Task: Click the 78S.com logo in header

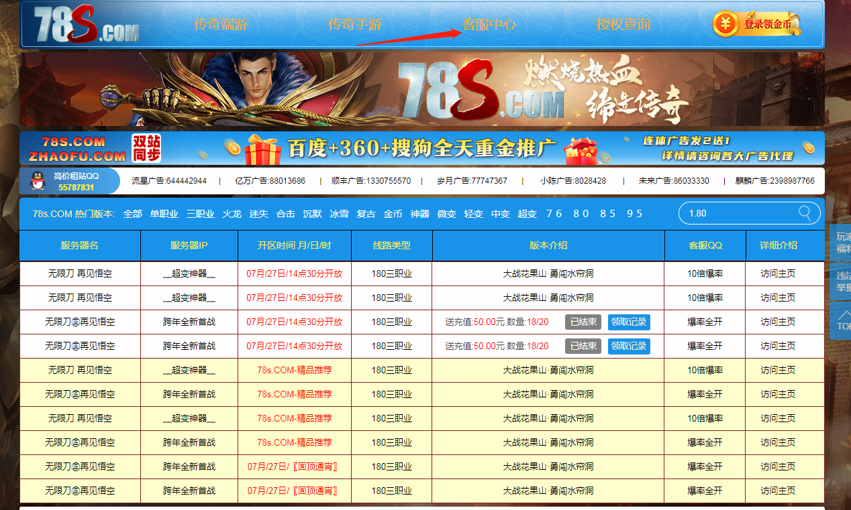Action: [x=86, y=25]
